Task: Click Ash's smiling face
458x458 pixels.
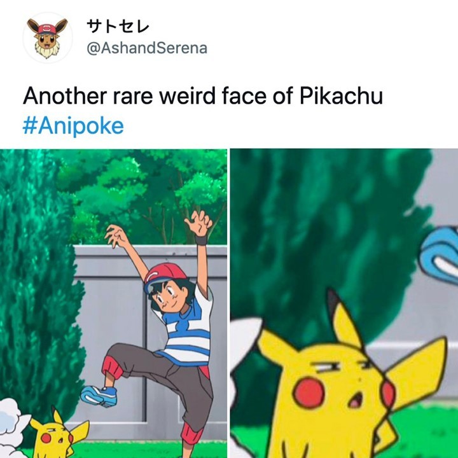Action: pos(170,300)
